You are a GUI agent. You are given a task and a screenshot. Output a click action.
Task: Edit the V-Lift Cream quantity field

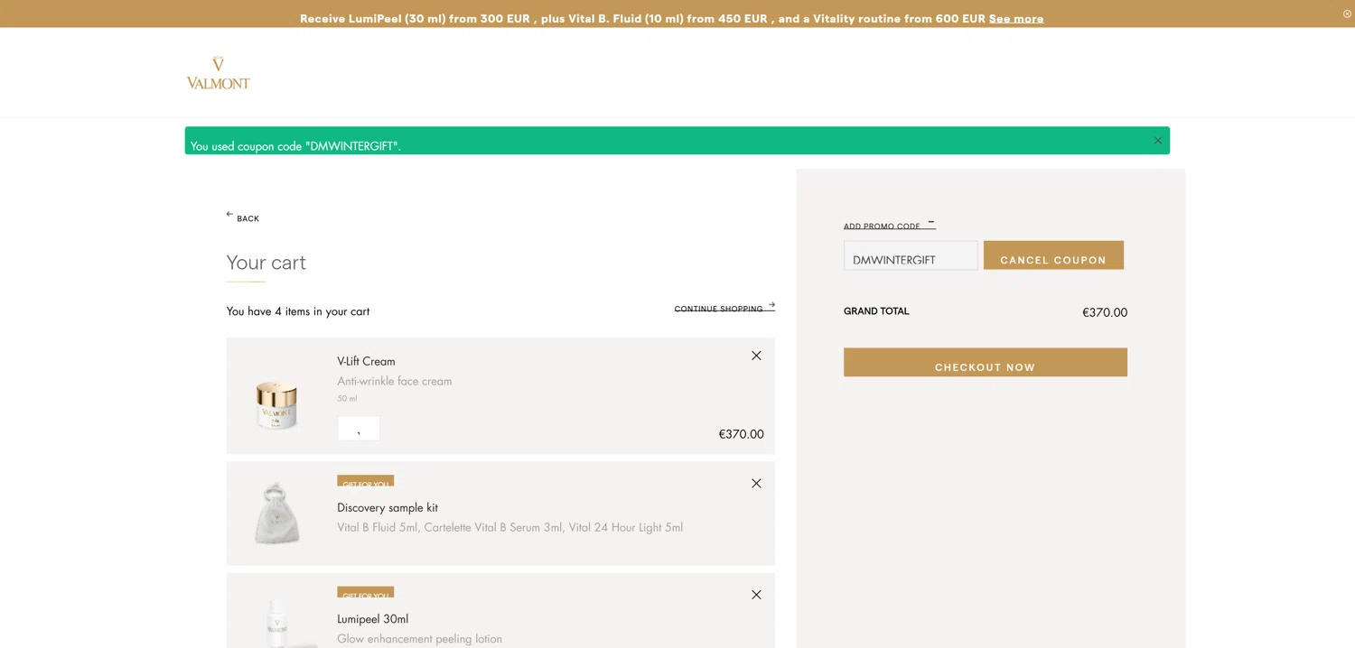tap(359, 428)
